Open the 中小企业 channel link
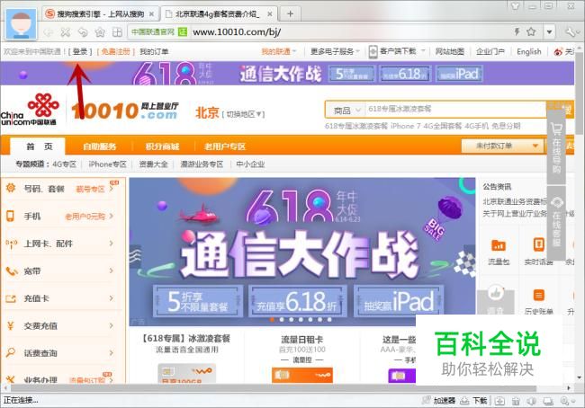Screen dimensions: 585x408 coord(250,164)
